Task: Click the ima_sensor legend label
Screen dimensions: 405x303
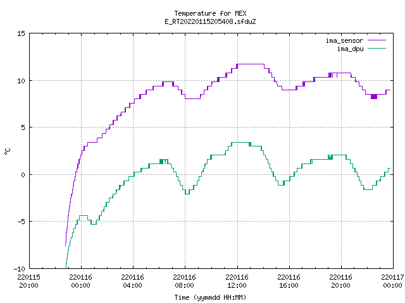Action: click(344, 40)
